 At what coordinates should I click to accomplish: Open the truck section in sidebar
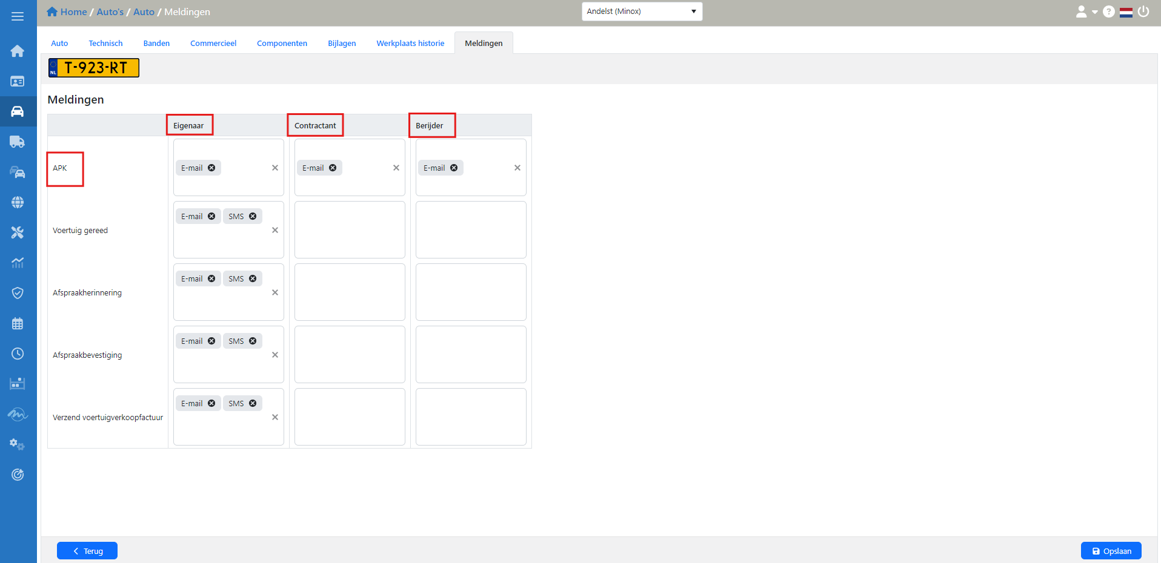[18, 142]
